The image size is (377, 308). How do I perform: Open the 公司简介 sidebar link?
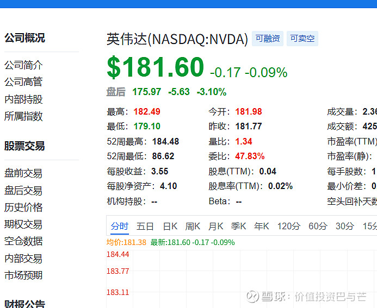(23, 65)
